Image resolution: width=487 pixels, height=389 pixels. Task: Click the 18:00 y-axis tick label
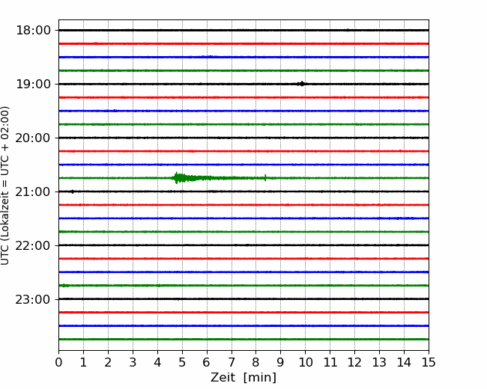coord(33,31)
